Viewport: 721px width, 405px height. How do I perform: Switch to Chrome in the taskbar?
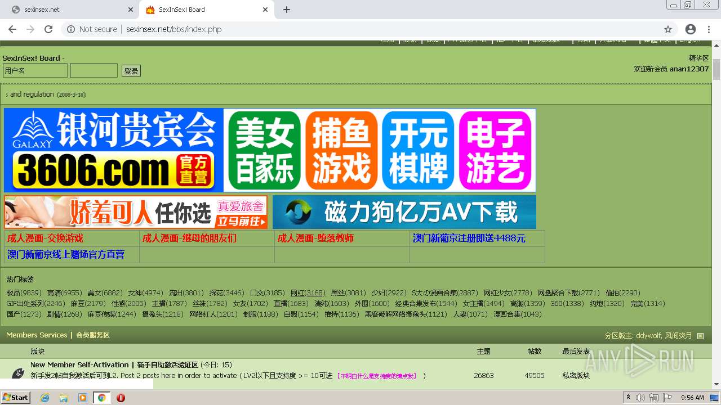coord(101,398)
